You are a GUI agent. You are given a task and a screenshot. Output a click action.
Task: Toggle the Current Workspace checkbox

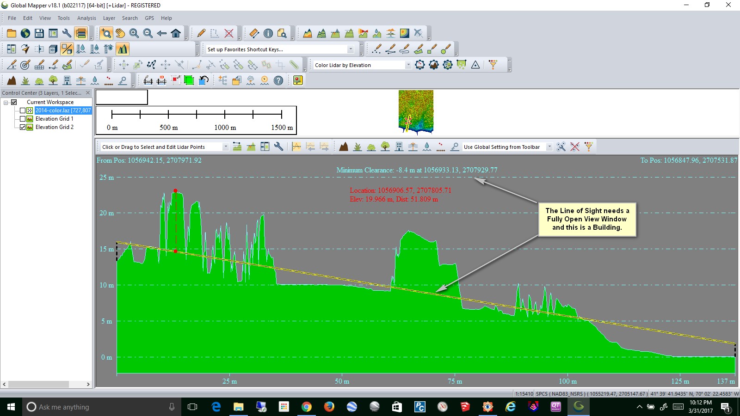[14, 102]
